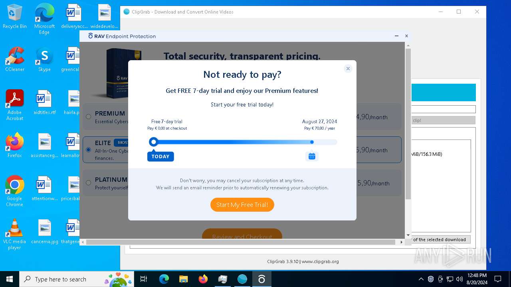Open CCleaner desktop shortcut
Screen dimensions: 511x287
coord(15,59)
